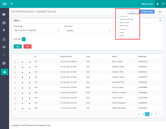
Task: Delete response 249 with its X icon
Action: 30,93
